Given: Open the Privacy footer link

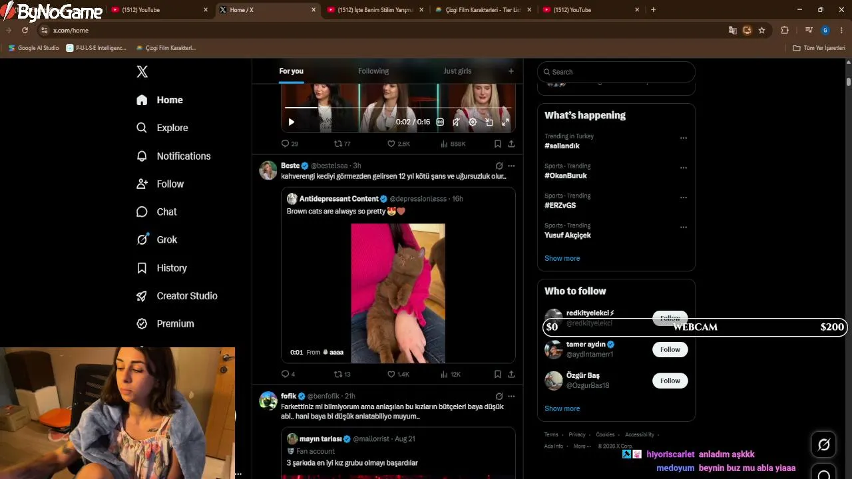Looking at the screenshot, I should (x=577, y=434).
